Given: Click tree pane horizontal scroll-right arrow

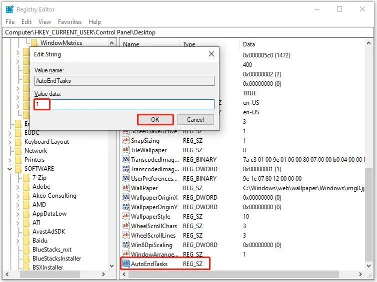Looking at the screenshot, I should (103, 274).
